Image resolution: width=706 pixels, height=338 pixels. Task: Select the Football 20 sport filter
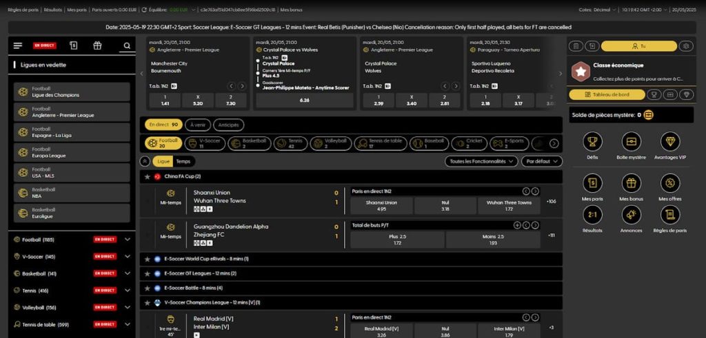click(x=163, y=143)
